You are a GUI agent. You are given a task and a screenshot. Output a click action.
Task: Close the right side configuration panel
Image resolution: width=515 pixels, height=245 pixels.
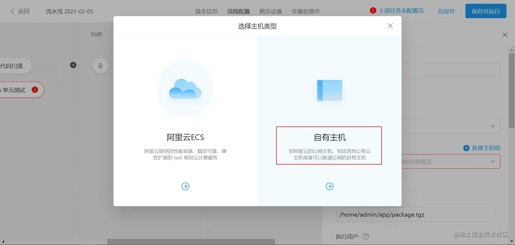click(505, 35)
